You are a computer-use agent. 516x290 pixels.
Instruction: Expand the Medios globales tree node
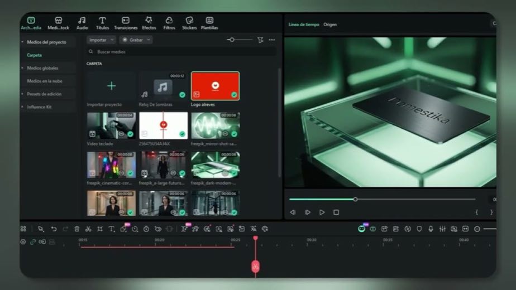point(22,68)
